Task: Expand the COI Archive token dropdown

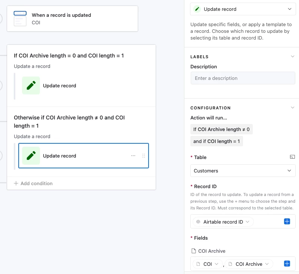Action: [x=249, y=264]
